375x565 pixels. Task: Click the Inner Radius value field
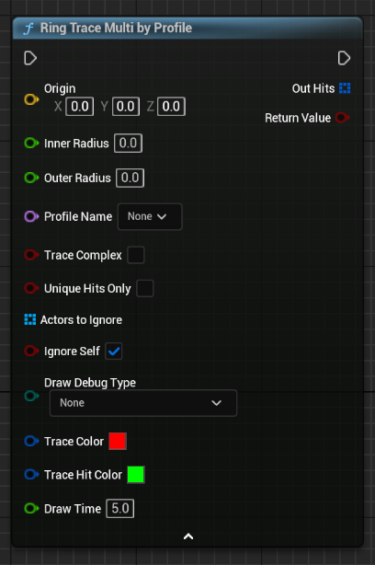pos(128,143)
